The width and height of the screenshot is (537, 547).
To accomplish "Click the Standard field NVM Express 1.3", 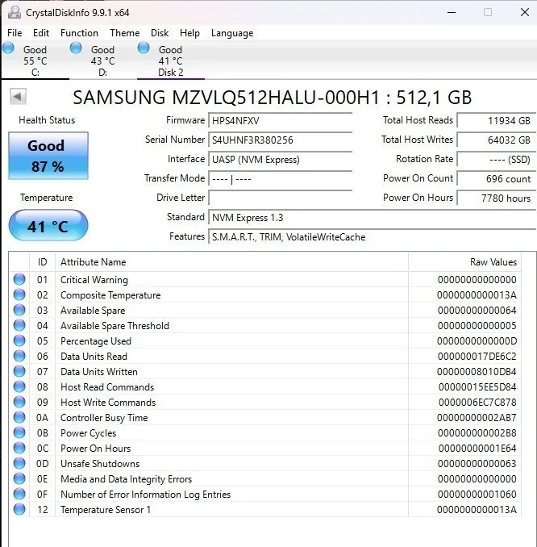I will (x=372, y=218).
